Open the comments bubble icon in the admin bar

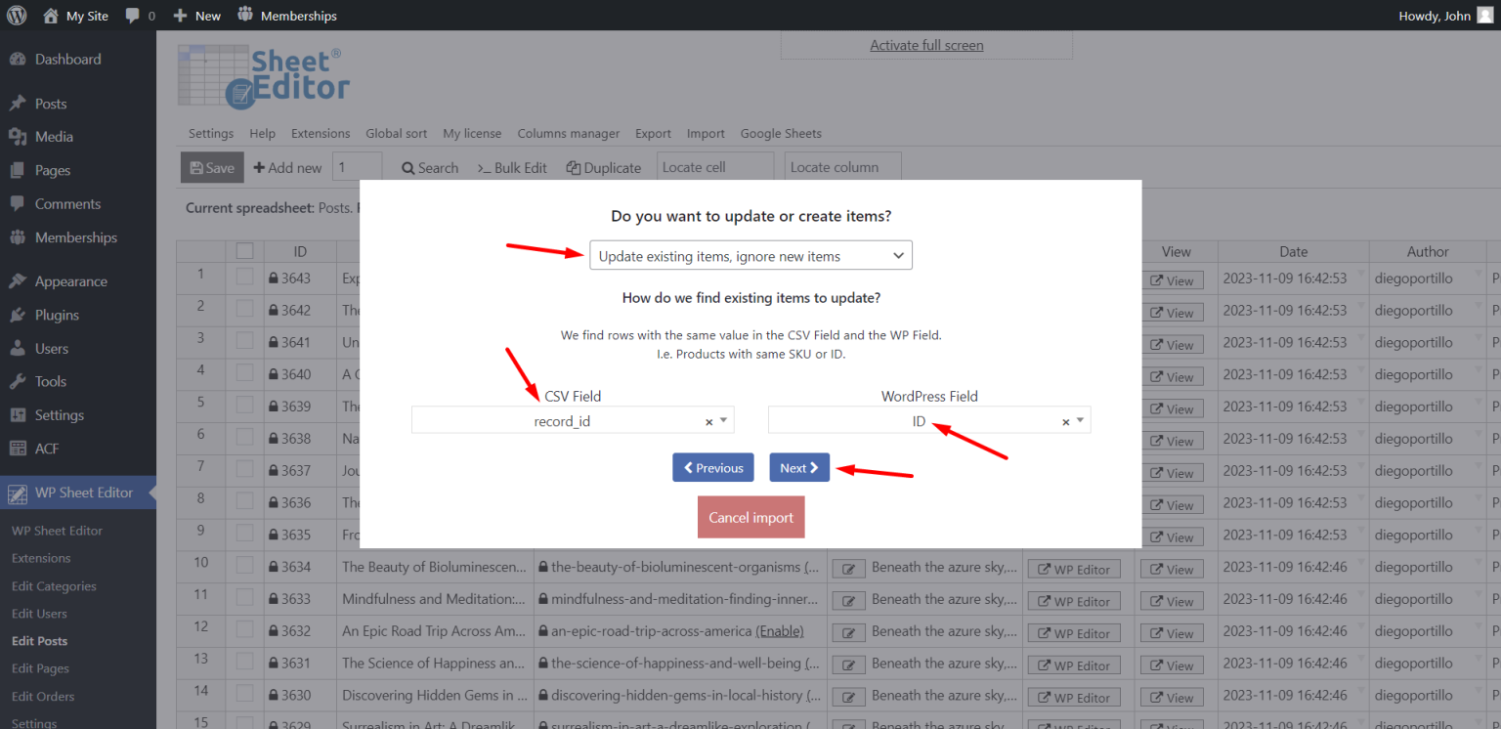point(132,15)
